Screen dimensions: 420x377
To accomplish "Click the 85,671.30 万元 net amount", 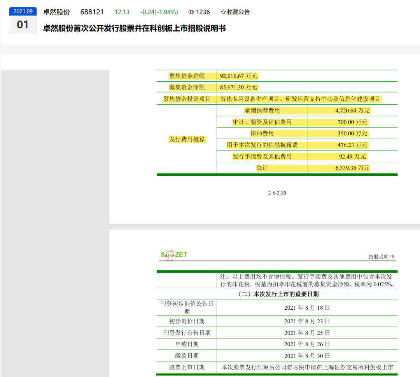I will 238,88.
